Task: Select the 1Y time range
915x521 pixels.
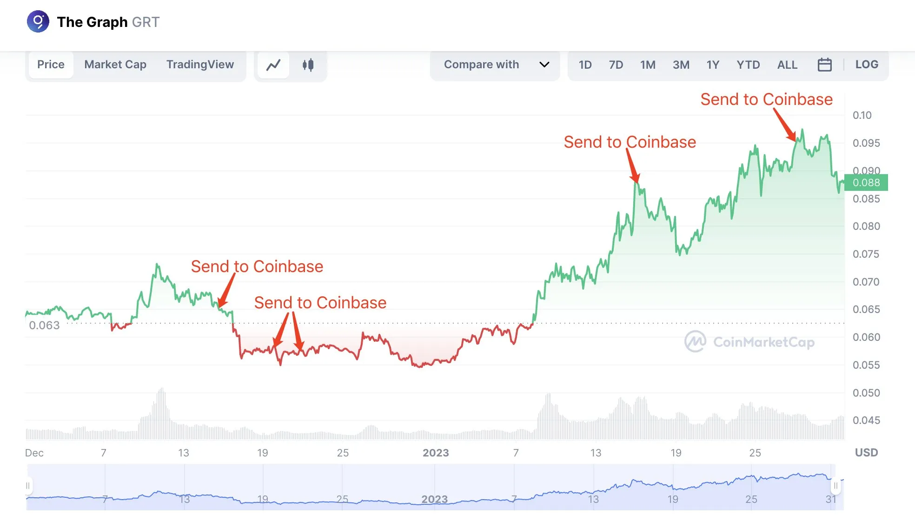Action: [x=712, y=65]
